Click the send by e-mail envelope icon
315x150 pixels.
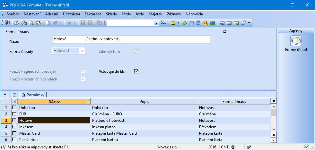pyautogui.click(x=38, y=23)
